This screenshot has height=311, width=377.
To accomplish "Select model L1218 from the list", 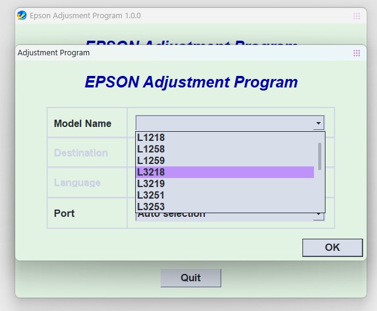I will pyautogui.click(x=225, y=137).
